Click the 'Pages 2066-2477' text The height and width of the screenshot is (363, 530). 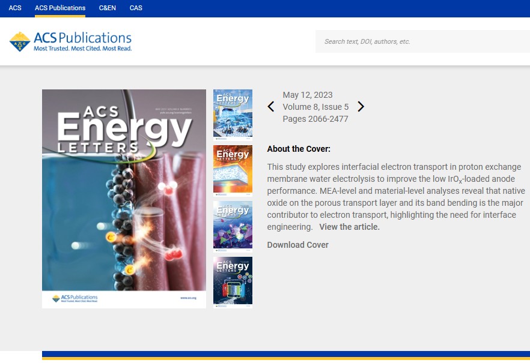point(315,119)
